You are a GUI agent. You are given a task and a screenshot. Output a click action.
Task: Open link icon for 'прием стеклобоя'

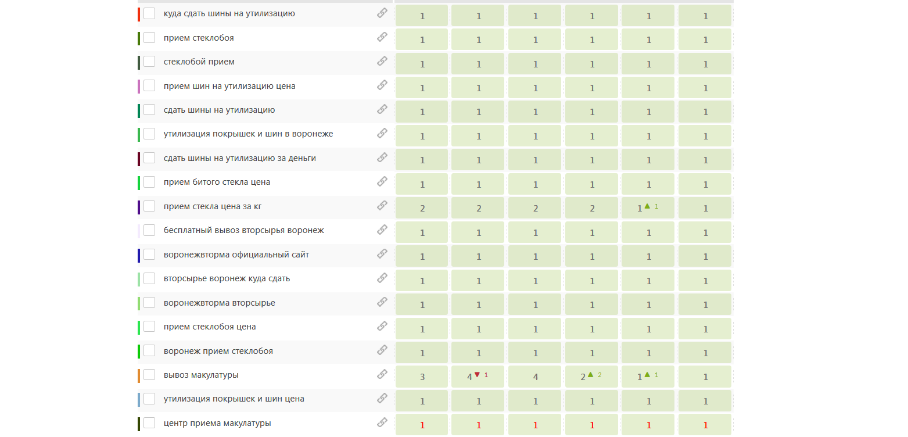pyautogui.click(x=382, y=37)
